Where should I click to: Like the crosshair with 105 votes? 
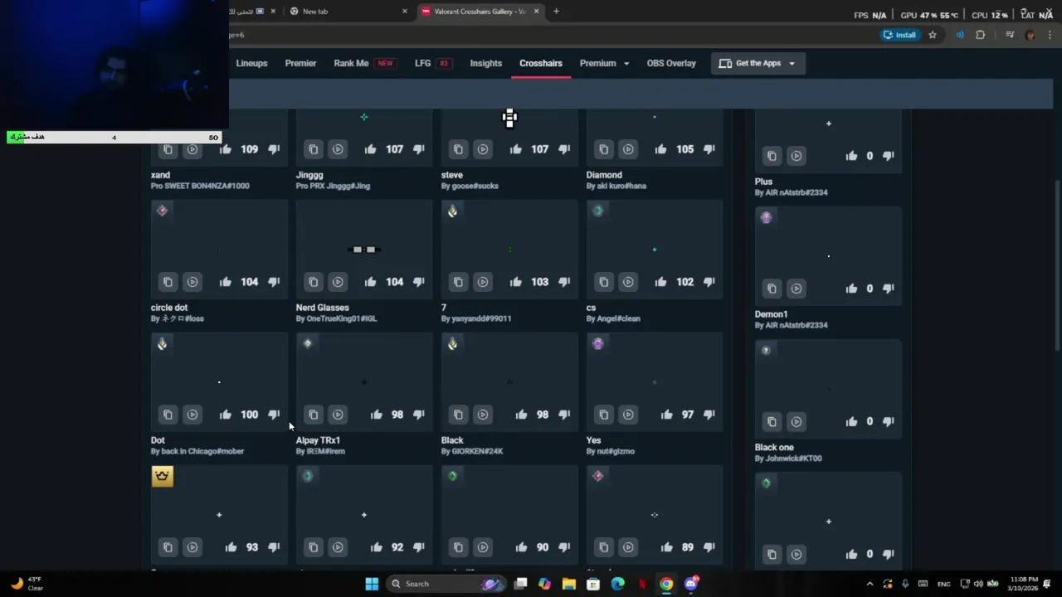660,149
